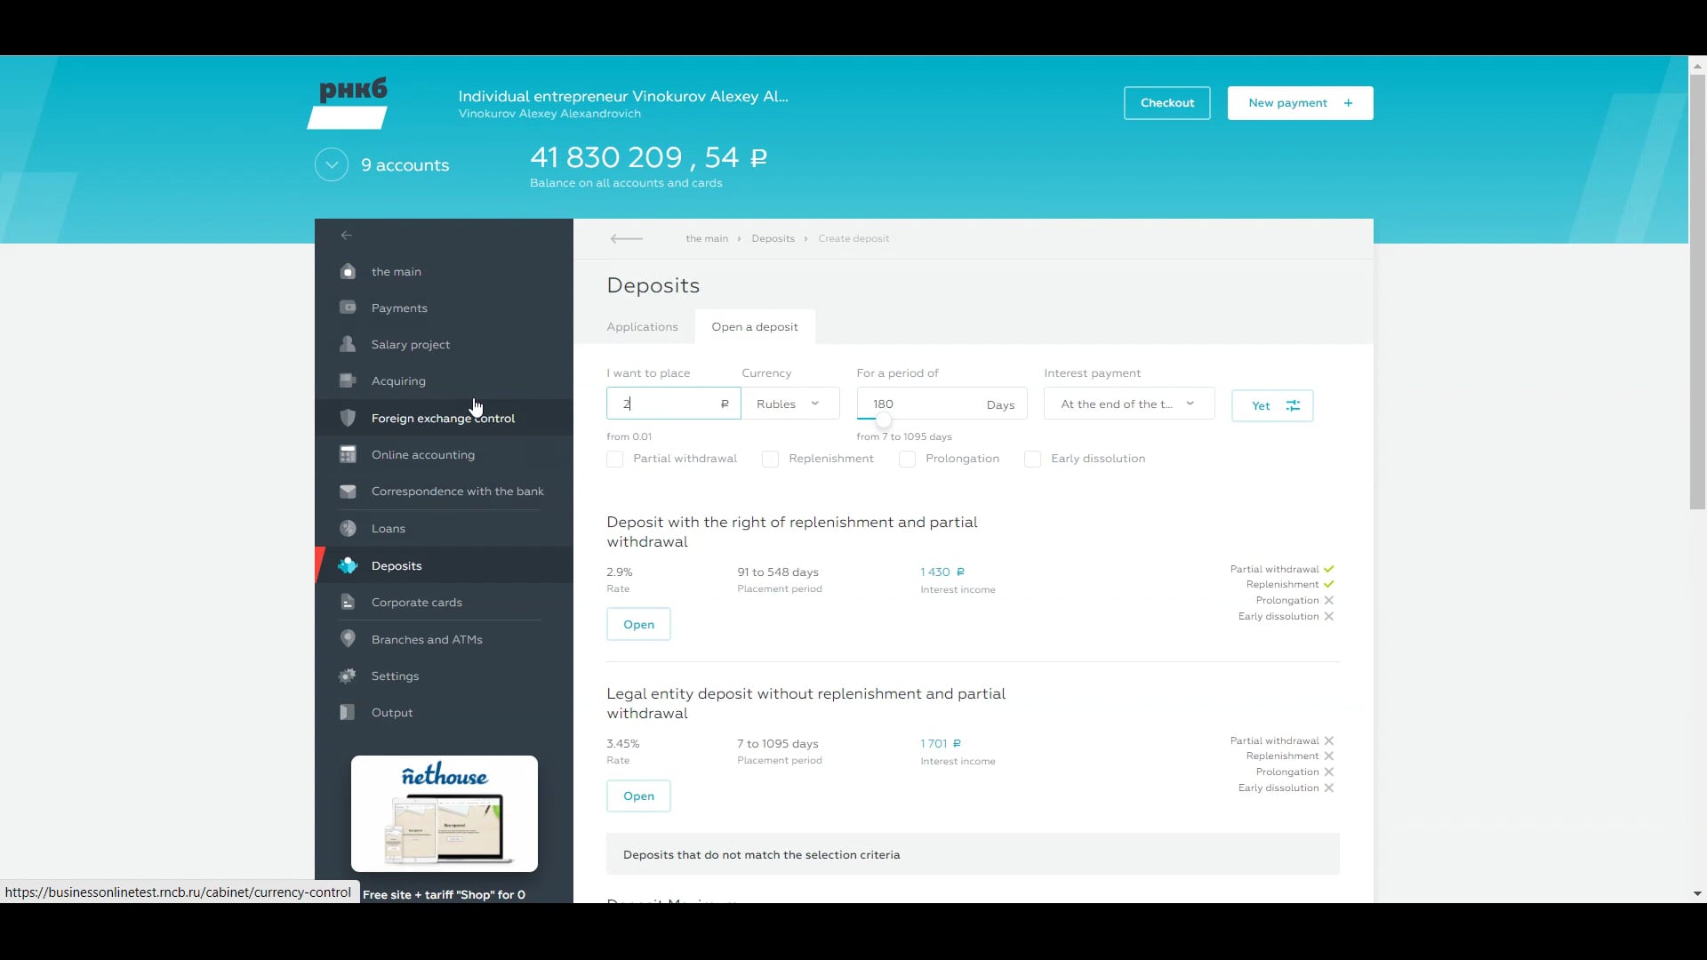Switch to the Applications tab
The height and width of the screenshot is (960, 1707).
[x=642, y=326]
